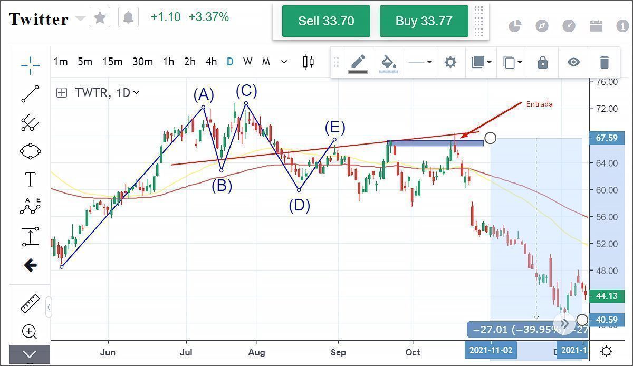This screenshot has height=366, width=633.
Task: Switch to 1m timeframe
Action: click(61, 62)
